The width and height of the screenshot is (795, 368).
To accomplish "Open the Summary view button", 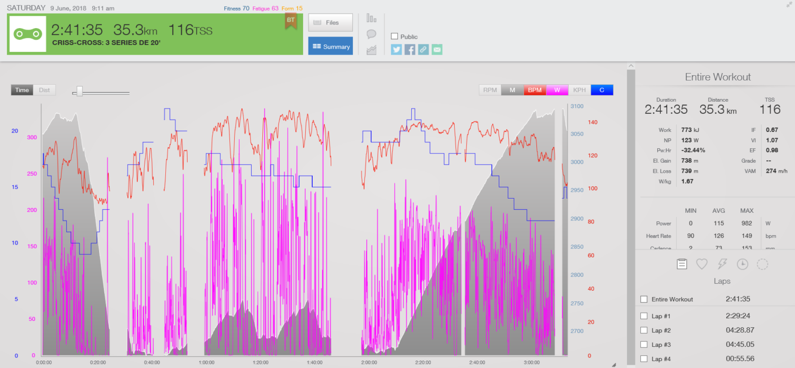I will (331, 47).
